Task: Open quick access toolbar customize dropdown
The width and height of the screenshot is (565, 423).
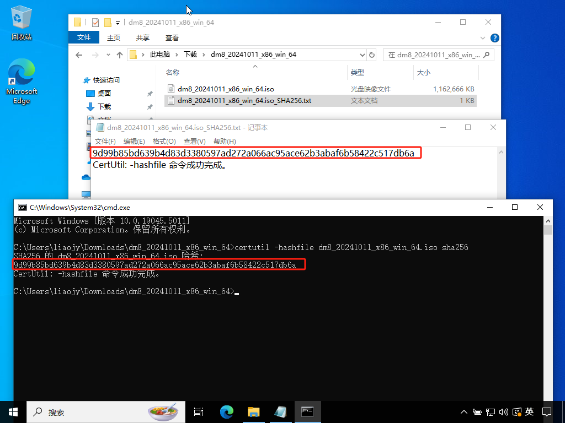Action: coord(118,23)
